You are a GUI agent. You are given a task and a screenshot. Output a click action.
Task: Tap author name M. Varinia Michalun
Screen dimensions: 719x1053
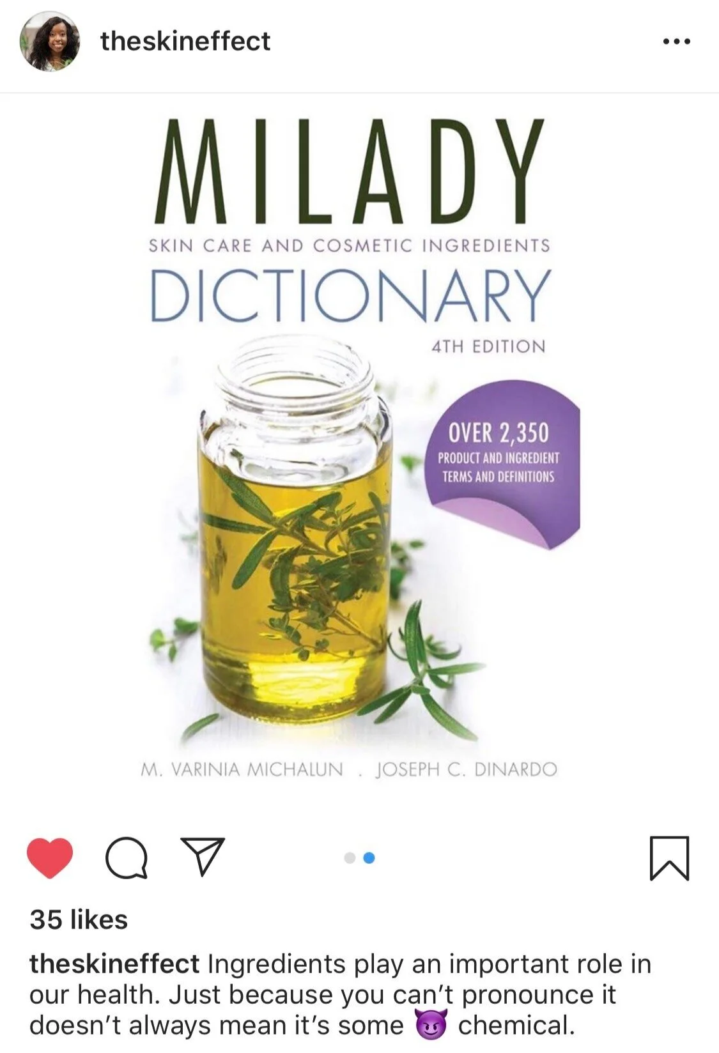click(242, 769)
